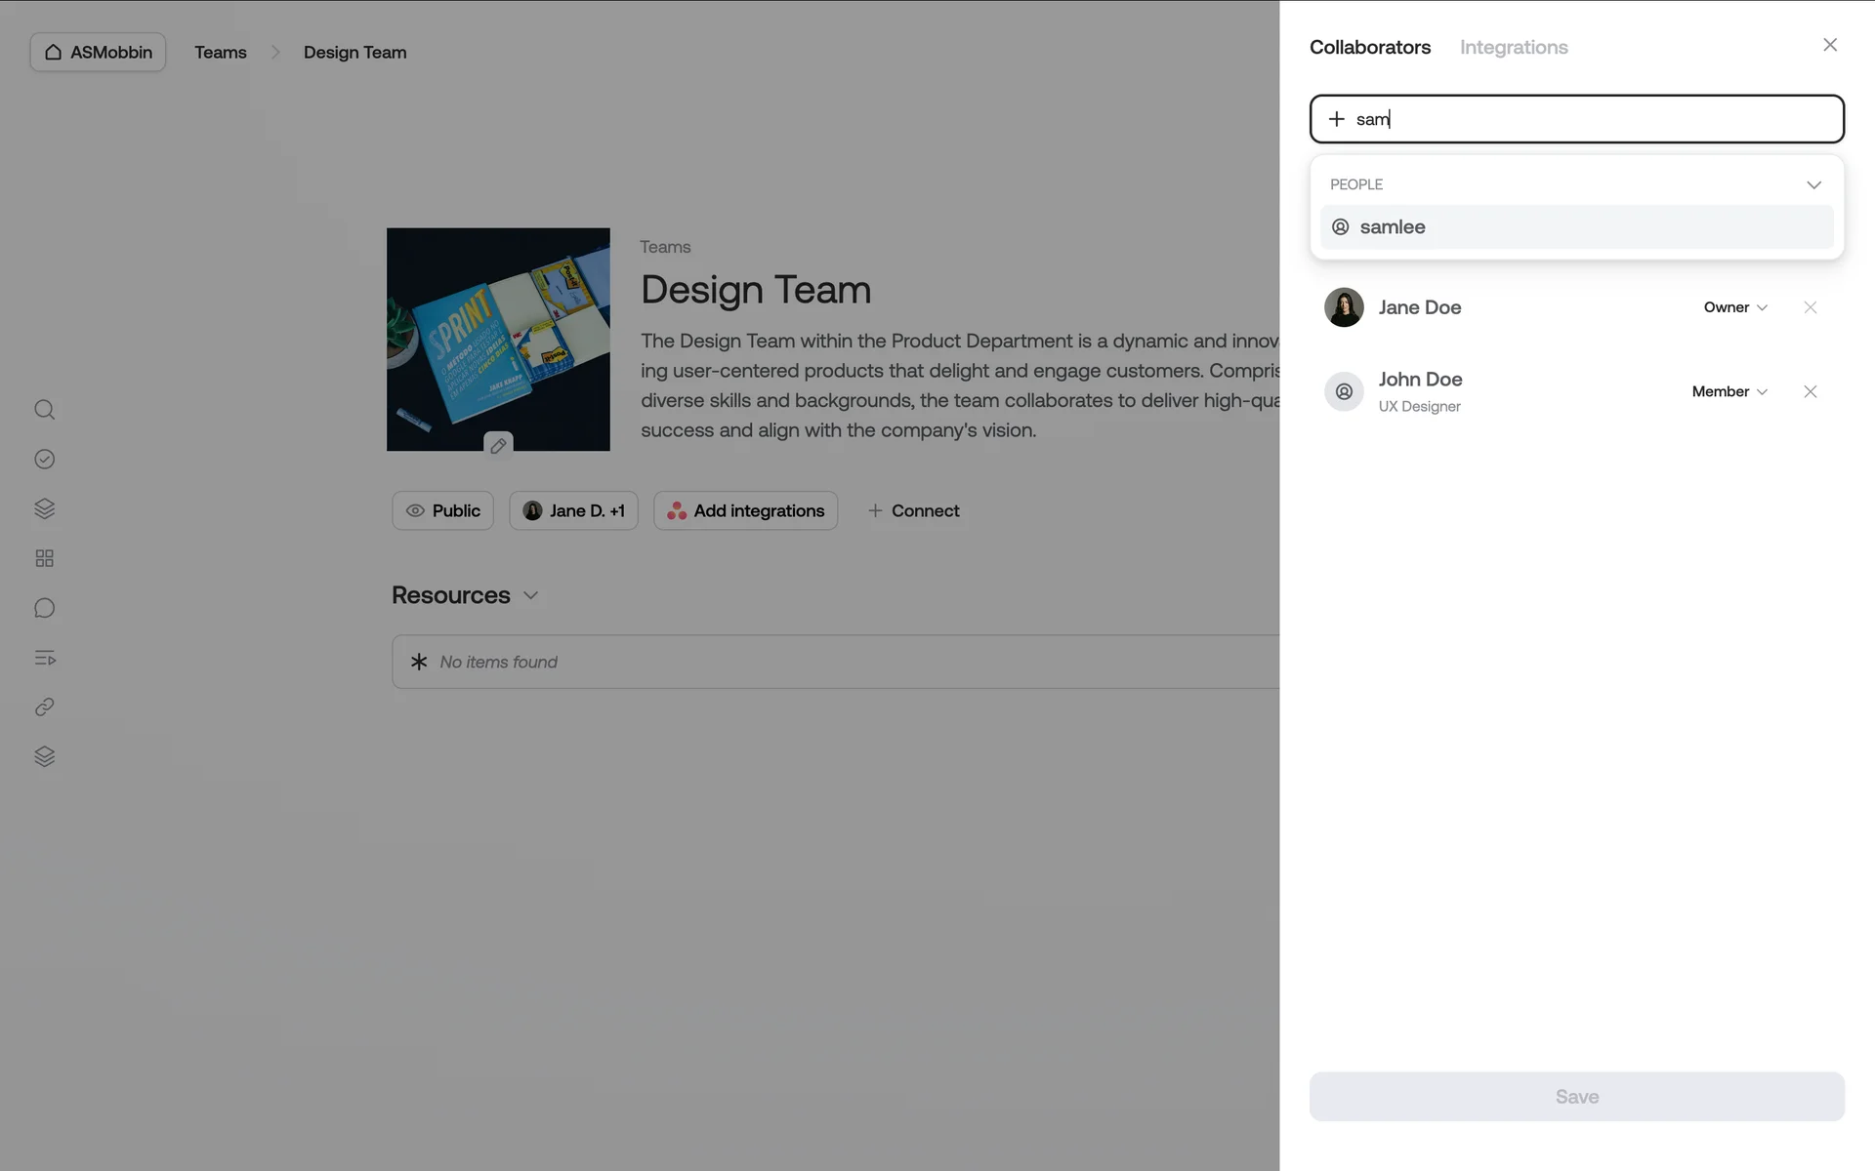This screenshot has height=1171, width=1875.
Task: Remove John Doe from collaborators
Action: coord(1810,391)
